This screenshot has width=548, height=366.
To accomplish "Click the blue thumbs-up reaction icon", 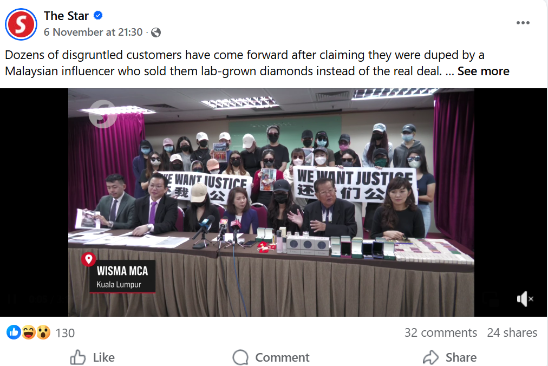I will coord(14,332).
